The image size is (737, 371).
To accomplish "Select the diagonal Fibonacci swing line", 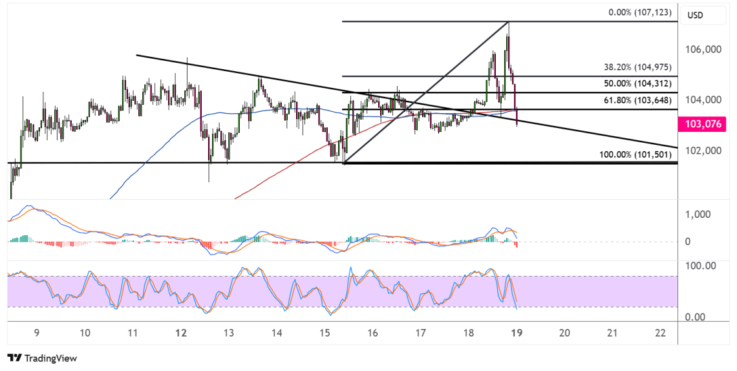I will (x=427, y=92).
